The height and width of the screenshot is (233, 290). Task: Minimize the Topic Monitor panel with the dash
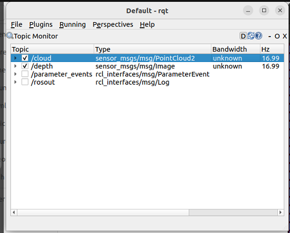(270, 37)
